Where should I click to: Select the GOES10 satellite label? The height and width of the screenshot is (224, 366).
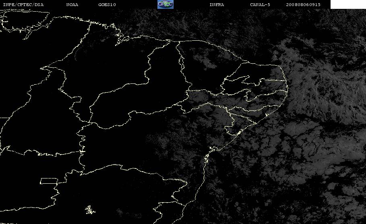107,5
